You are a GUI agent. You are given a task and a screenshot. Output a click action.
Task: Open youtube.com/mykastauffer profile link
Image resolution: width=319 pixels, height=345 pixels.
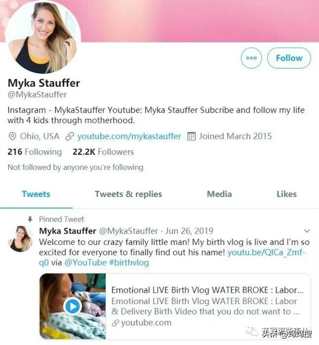pos(129,137)
